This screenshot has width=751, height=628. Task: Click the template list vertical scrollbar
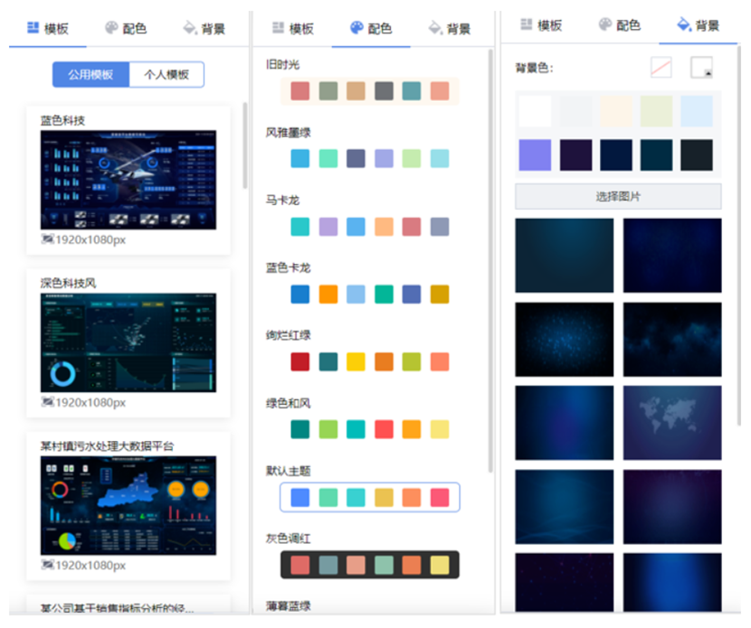point(243,145)
